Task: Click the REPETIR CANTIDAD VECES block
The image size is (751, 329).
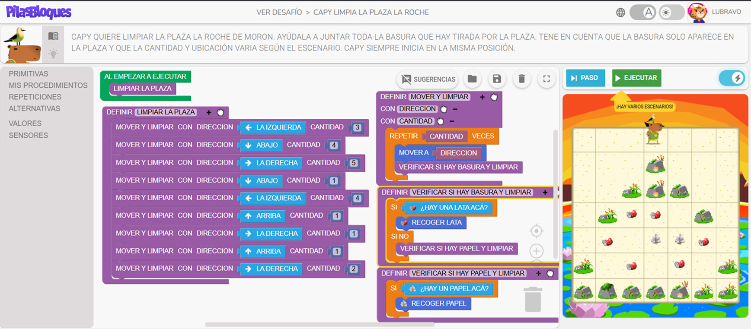Action: 403,136
